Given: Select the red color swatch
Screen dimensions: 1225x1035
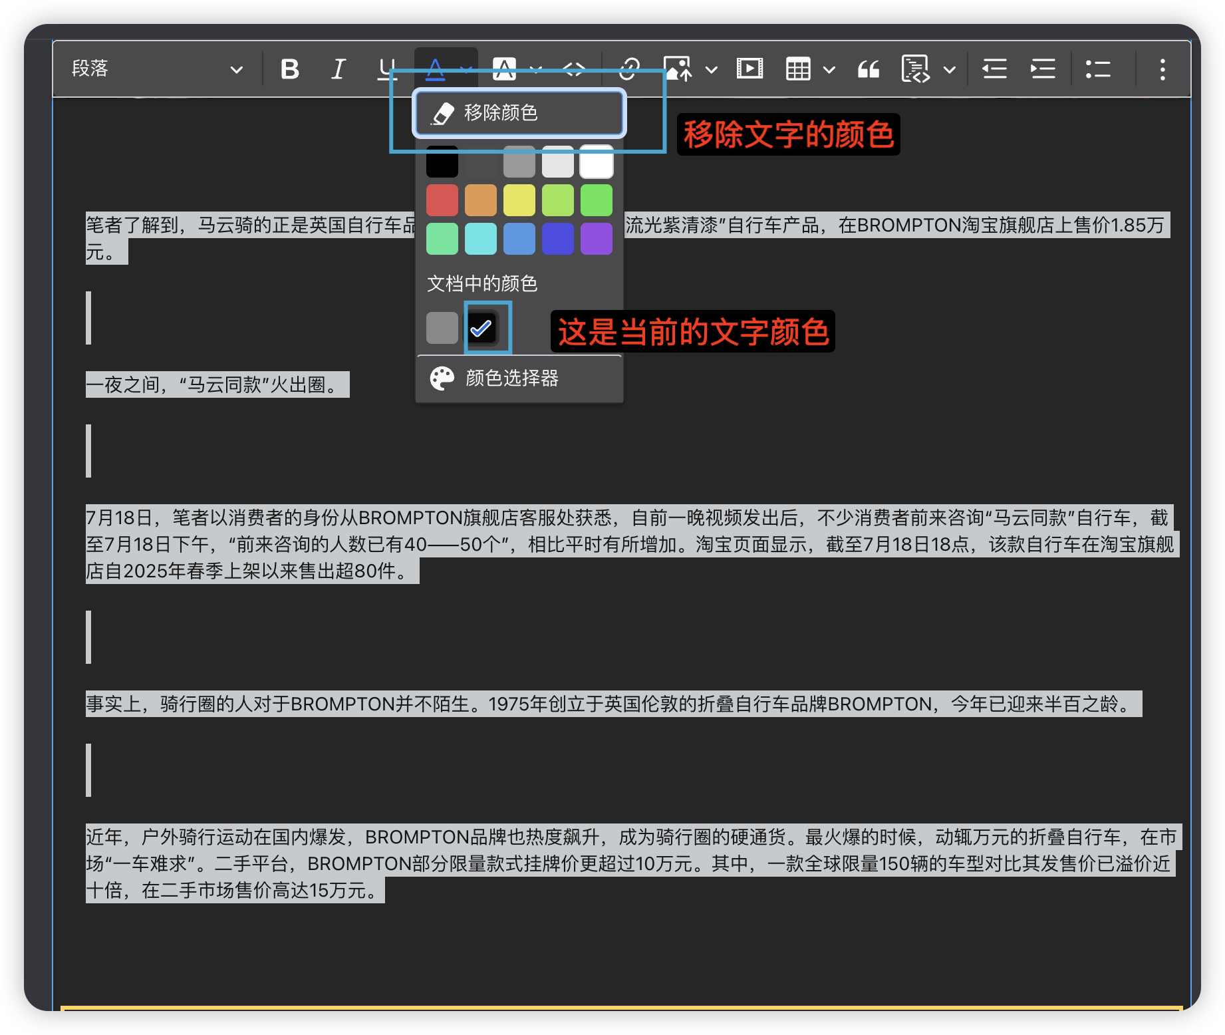Looking at the screenshot, I should click(x=442, y=200).
